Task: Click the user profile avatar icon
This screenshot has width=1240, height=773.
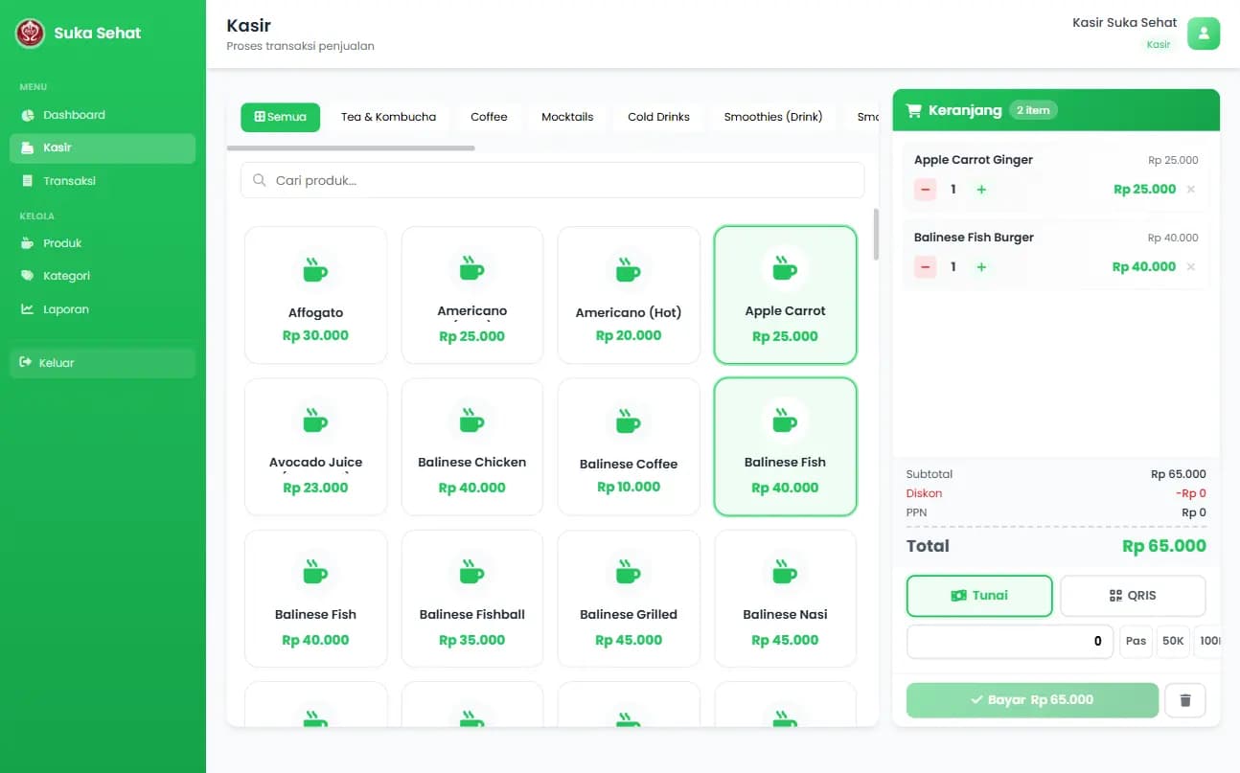Action: (1203, 34)
